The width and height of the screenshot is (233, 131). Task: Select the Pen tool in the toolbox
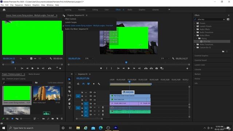point(70,99)
